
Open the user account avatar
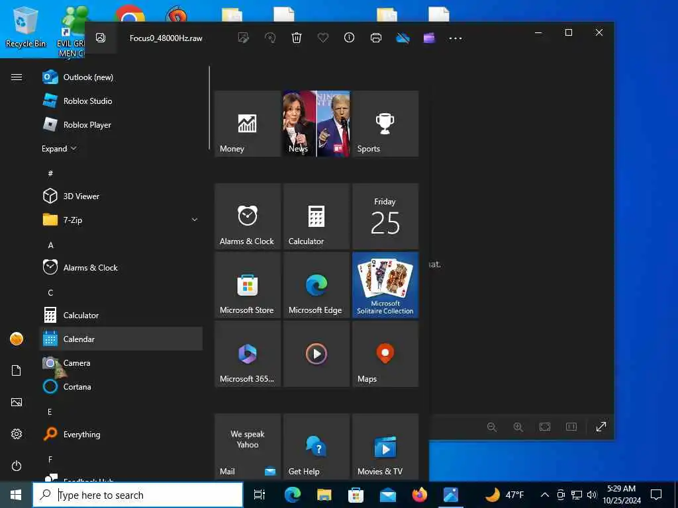(x=17, y=339)
